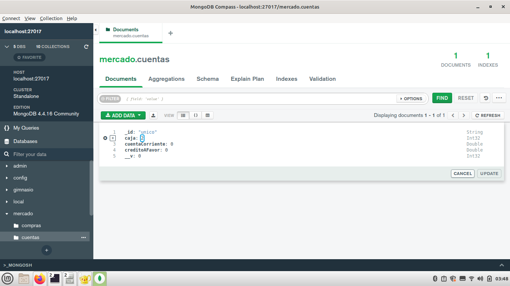Switch to the Validation tab
Image resolution: width=510 pixels, height=286 pixels.
point(323,79)
